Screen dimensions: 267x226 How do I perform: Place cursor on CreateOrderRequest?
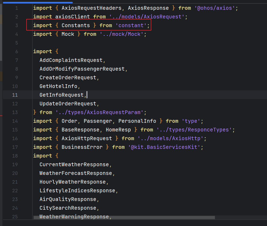coord(68,78)
